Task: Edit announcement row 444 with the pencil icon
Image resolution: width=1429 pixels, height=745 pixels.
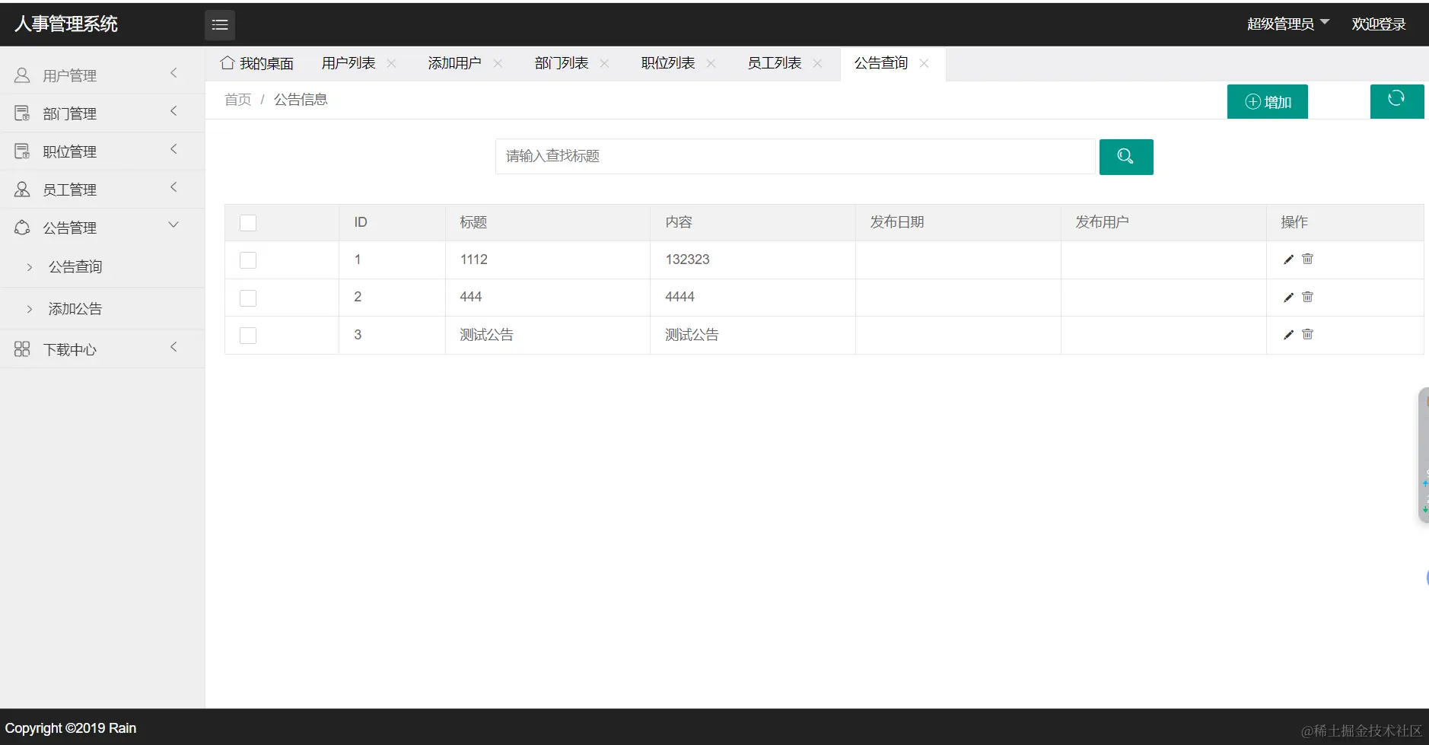Action: (x=1288, y=298)
